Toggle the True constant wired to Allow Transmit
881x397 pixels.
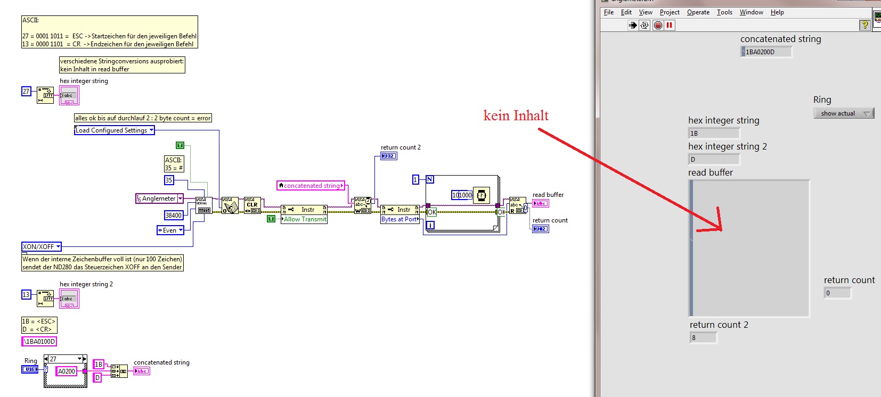[x=271, y=219]
